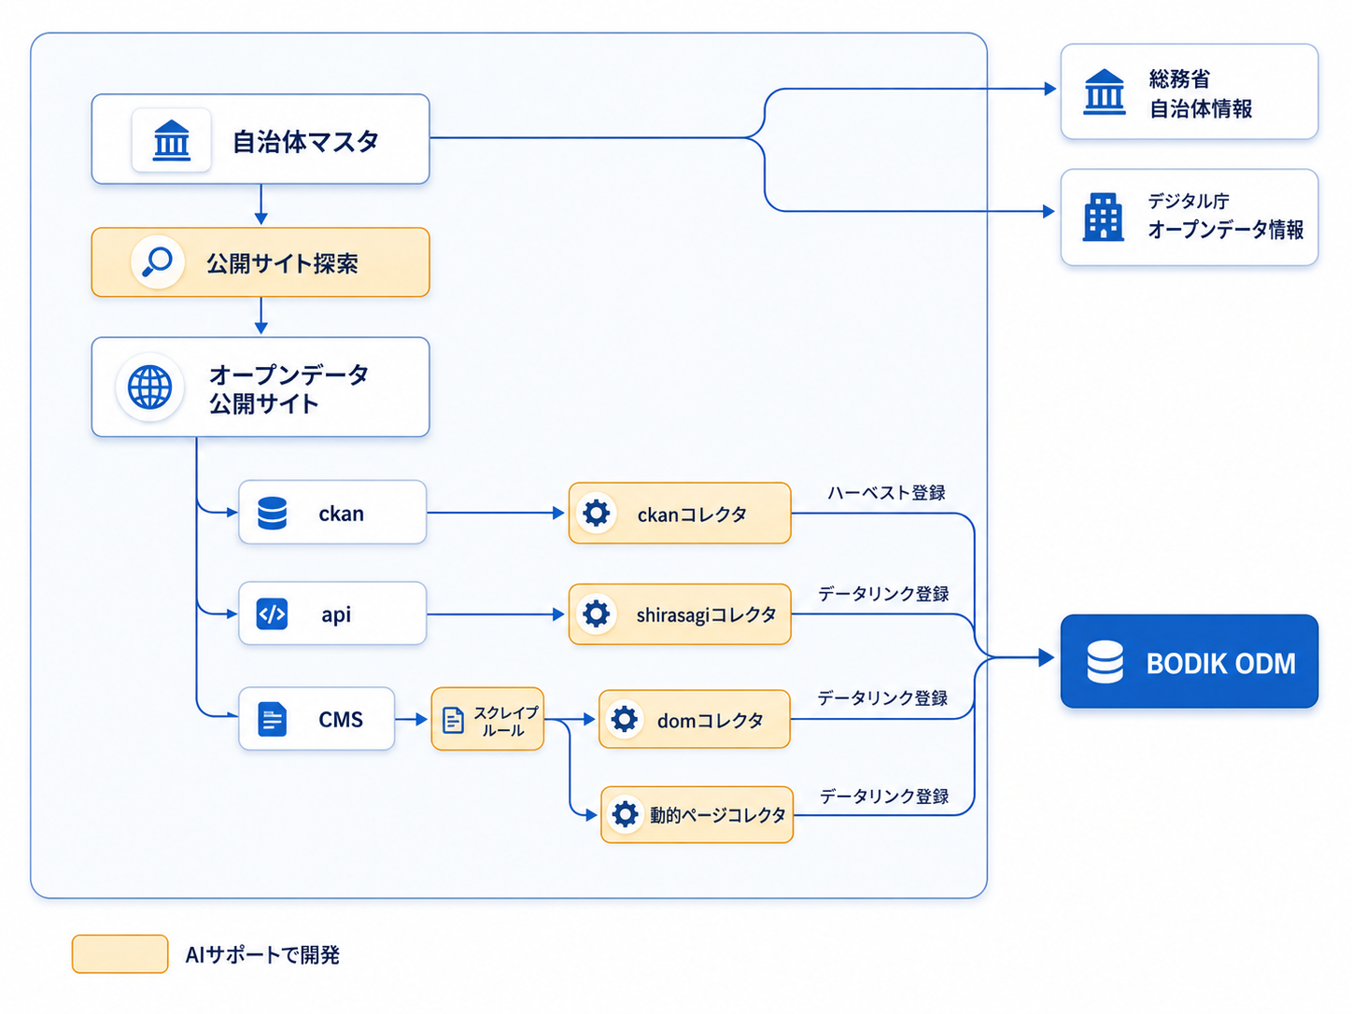Image resolution: width=1352 pixels, height=1014 pixels.
Task: Select the ckan node label
Action: tap(341, 514)
